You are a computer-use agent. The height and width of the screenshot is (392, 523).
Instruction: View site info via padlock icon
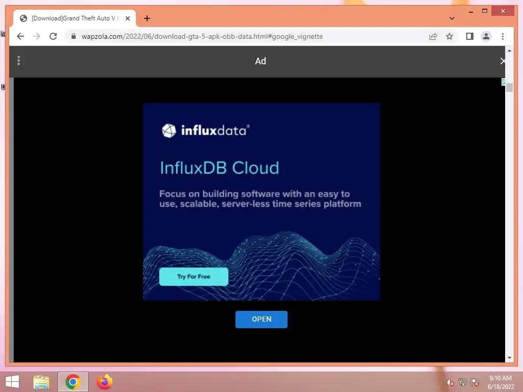point(74,36)
